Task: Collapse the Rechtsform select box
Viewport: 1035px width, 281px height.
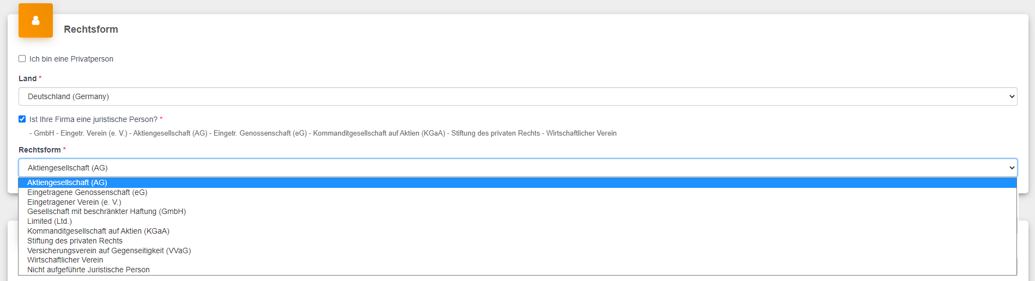Action: click(518, 168)
